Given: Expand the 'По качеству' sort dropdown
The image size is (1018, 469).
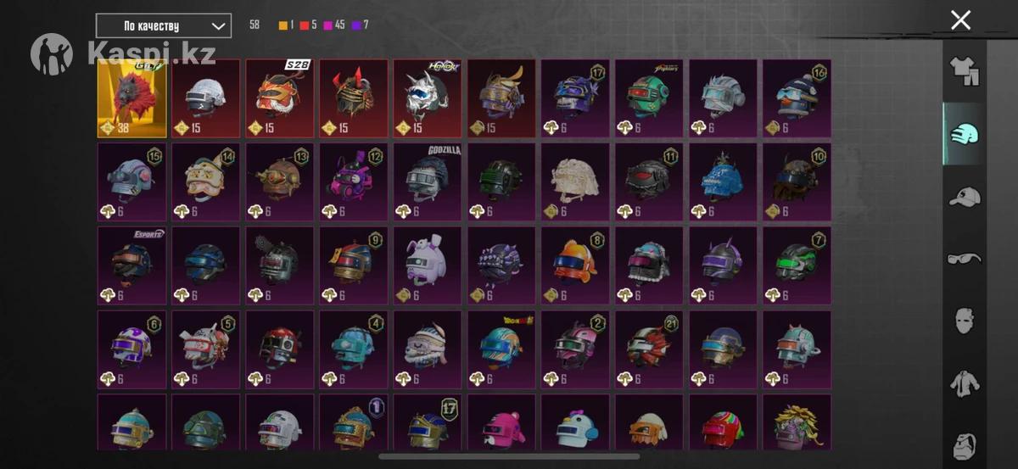Looking at the screenshot, I should pos(164,25).
